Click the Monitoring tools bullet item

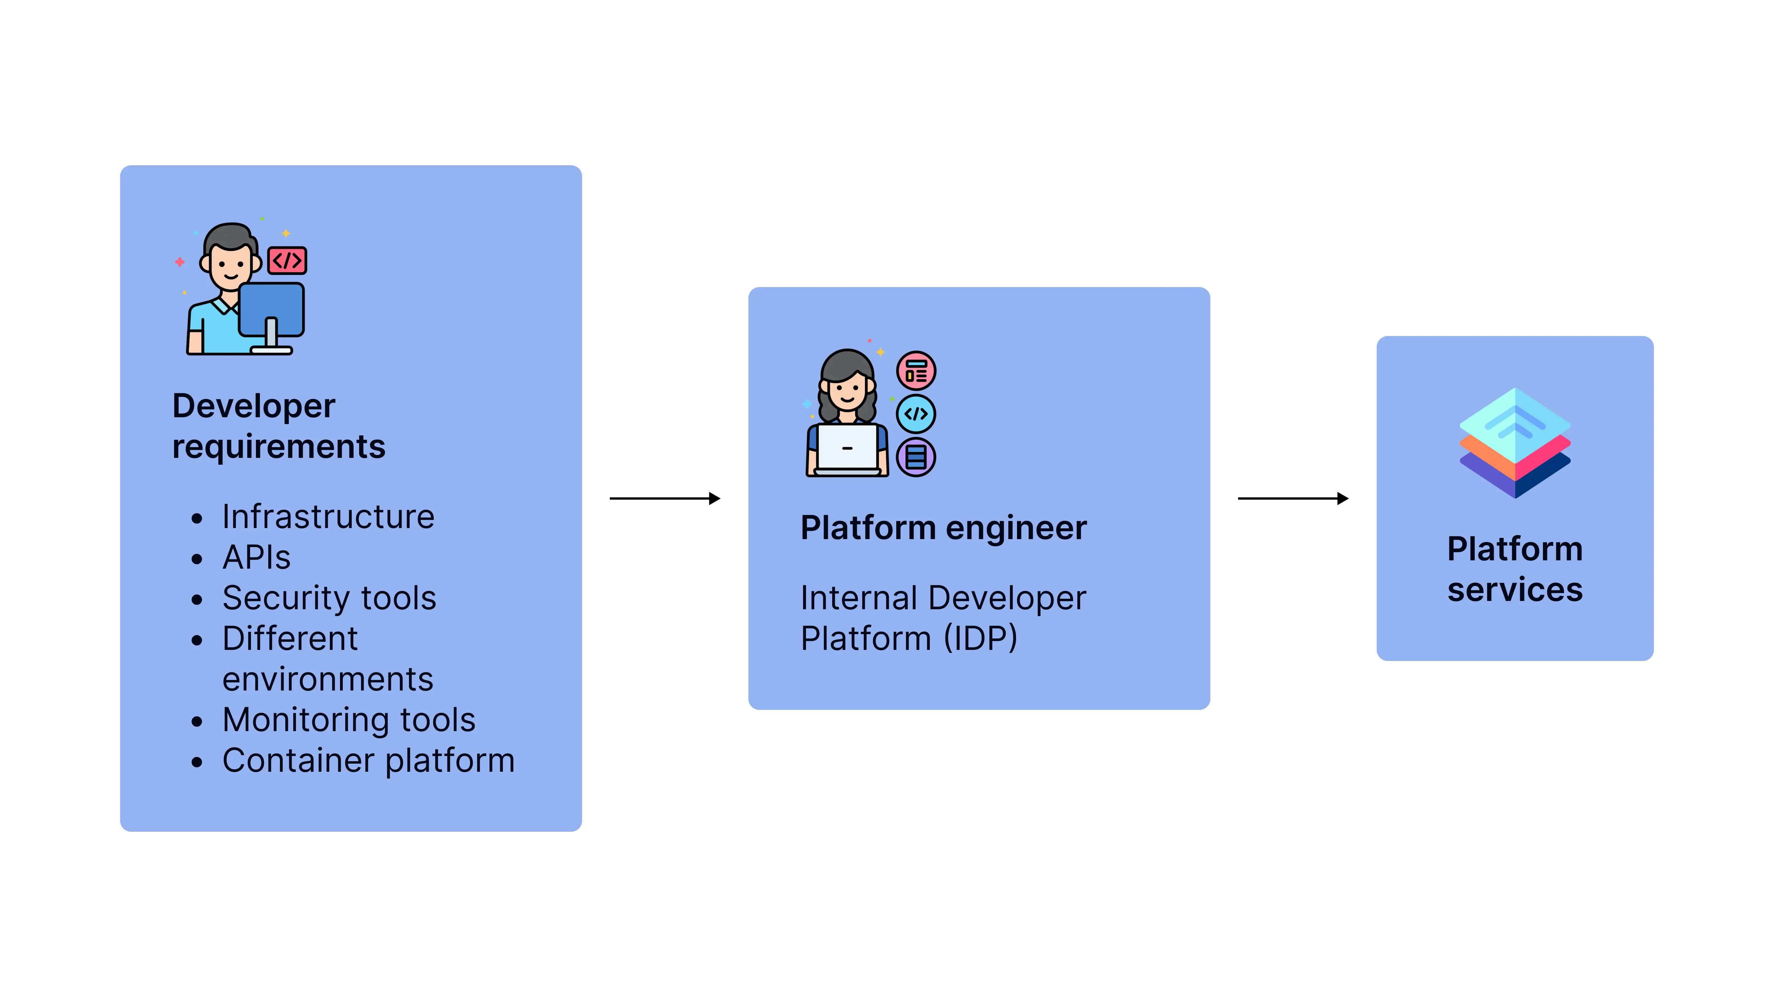[x=348, y=720]
